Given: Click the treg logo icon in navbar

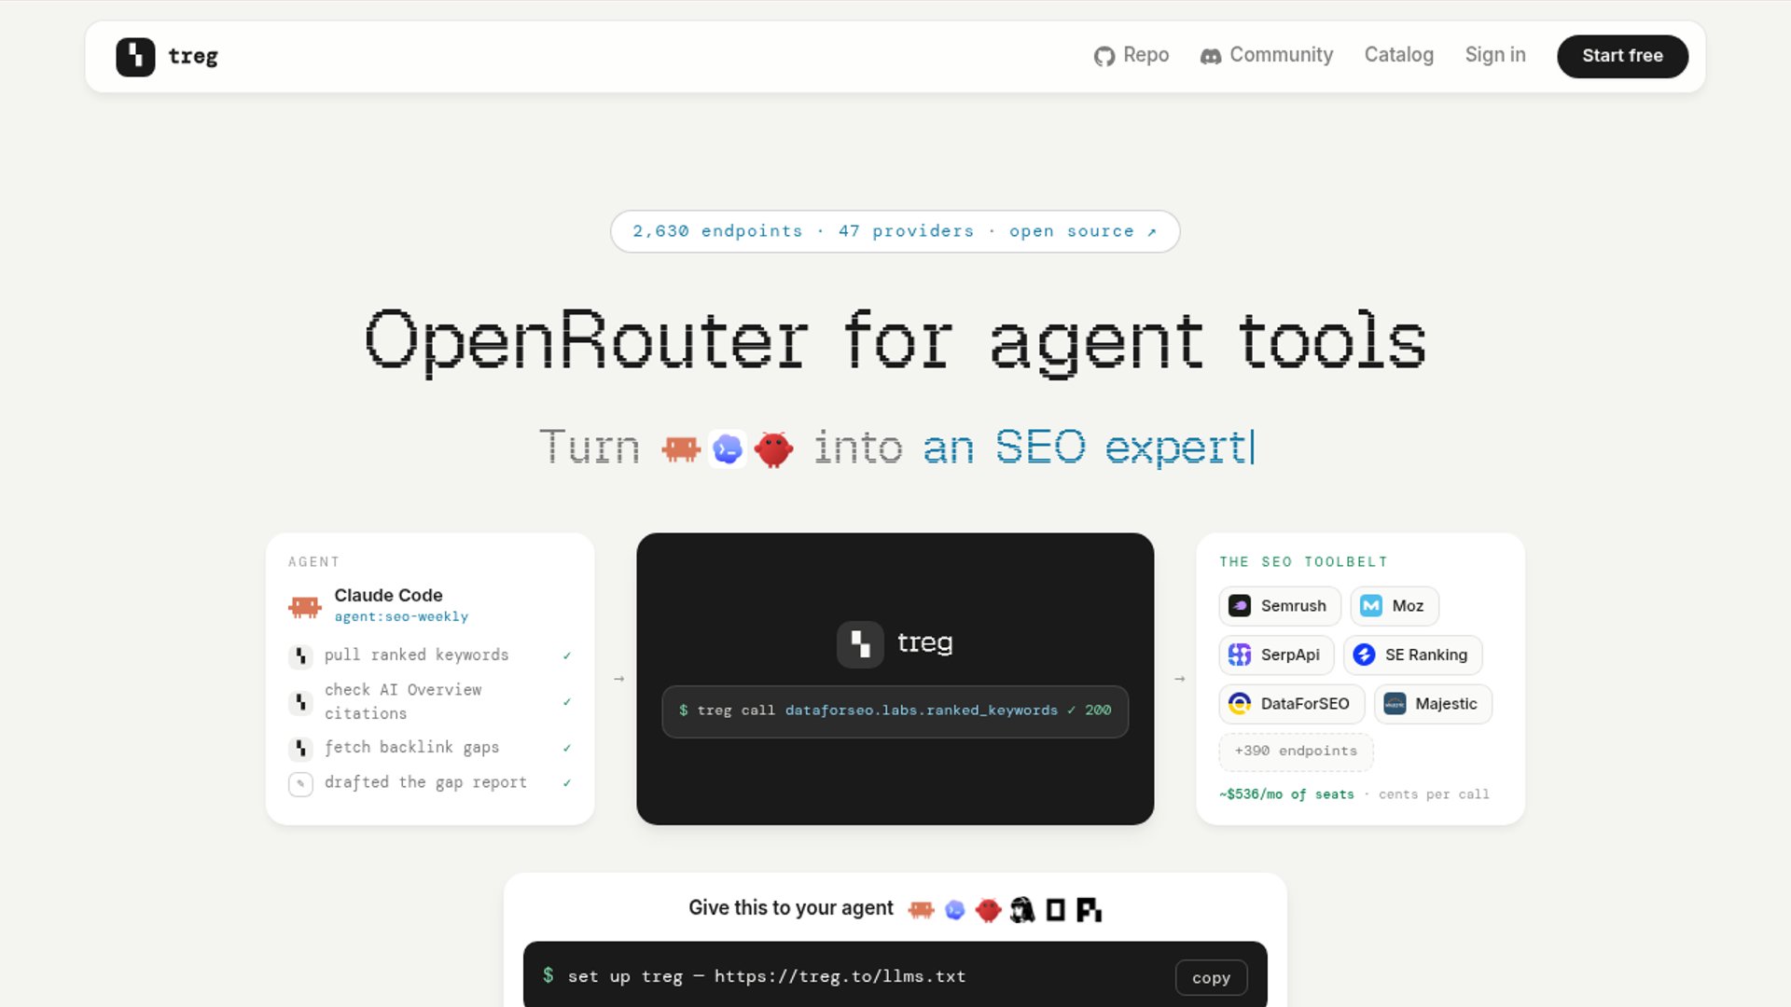Looking at the screenshot, I should click(135, 57).
